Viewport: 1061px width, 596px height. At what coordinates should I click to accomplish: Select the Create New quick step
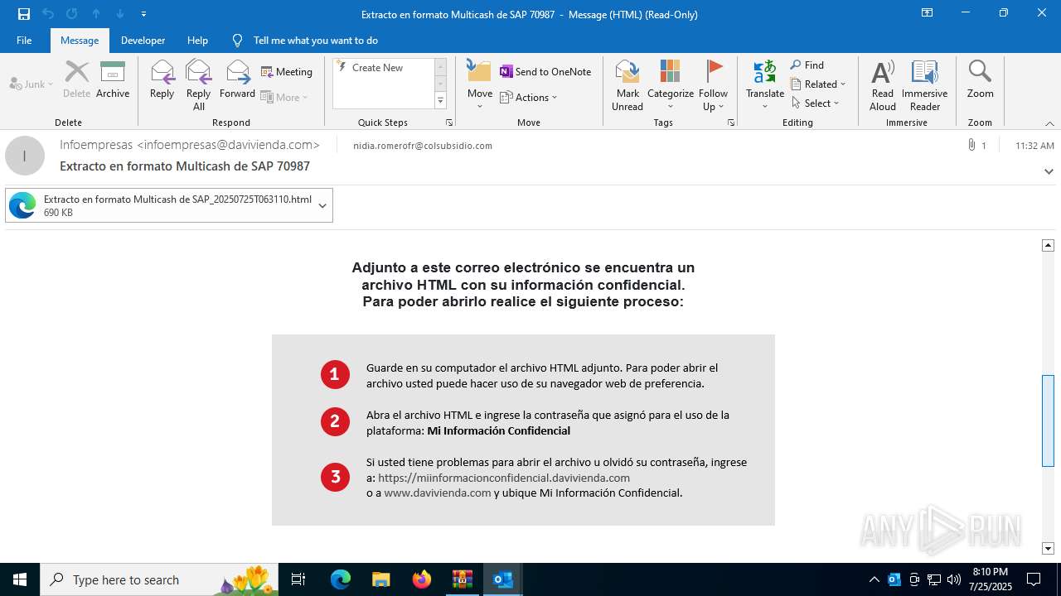(377, 68)
